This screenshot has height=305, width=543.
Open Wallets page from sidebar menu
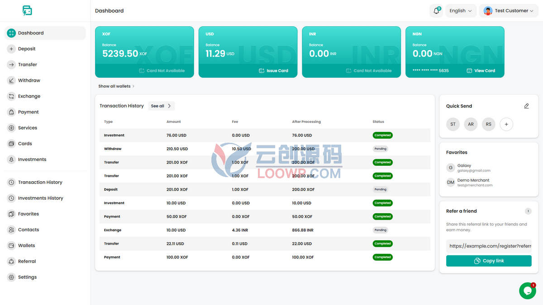pyautogui.click(x=45, y=246)
